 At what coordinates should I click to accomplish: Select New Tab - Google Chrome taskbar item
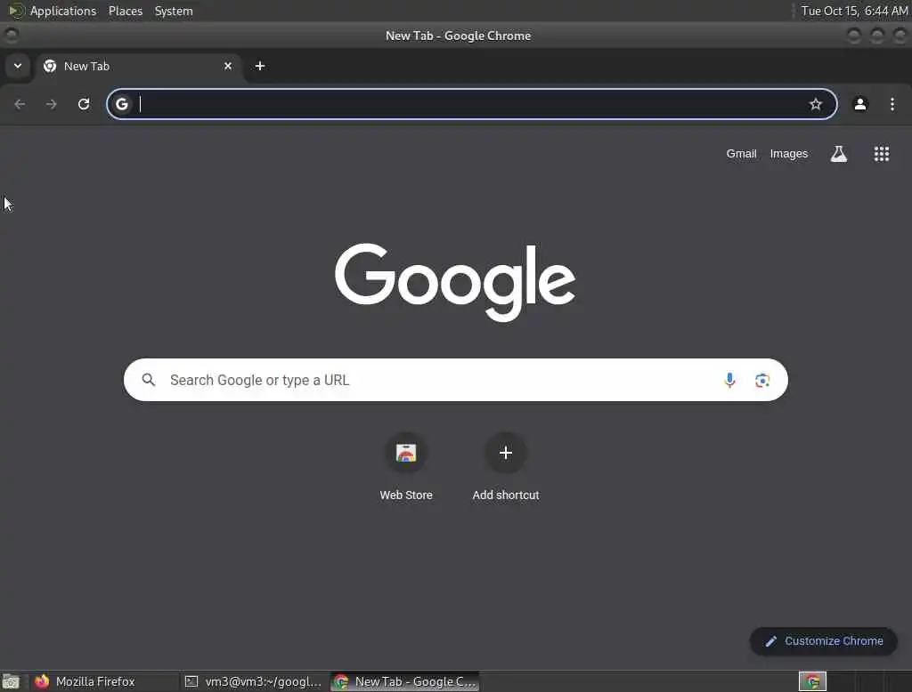point(405,681)
